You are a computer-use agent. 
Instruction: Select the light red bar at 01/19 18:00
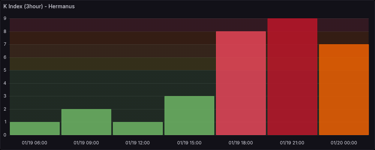click(x=241, y=83)
